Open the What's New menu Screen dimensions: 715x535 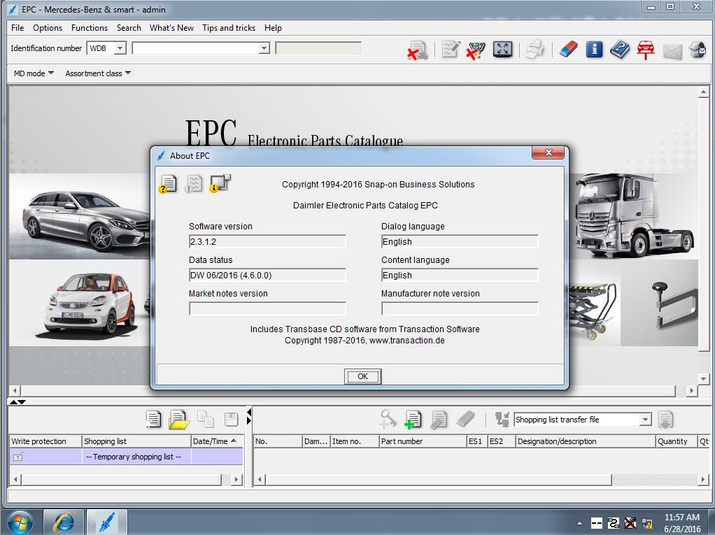(171, 28)
